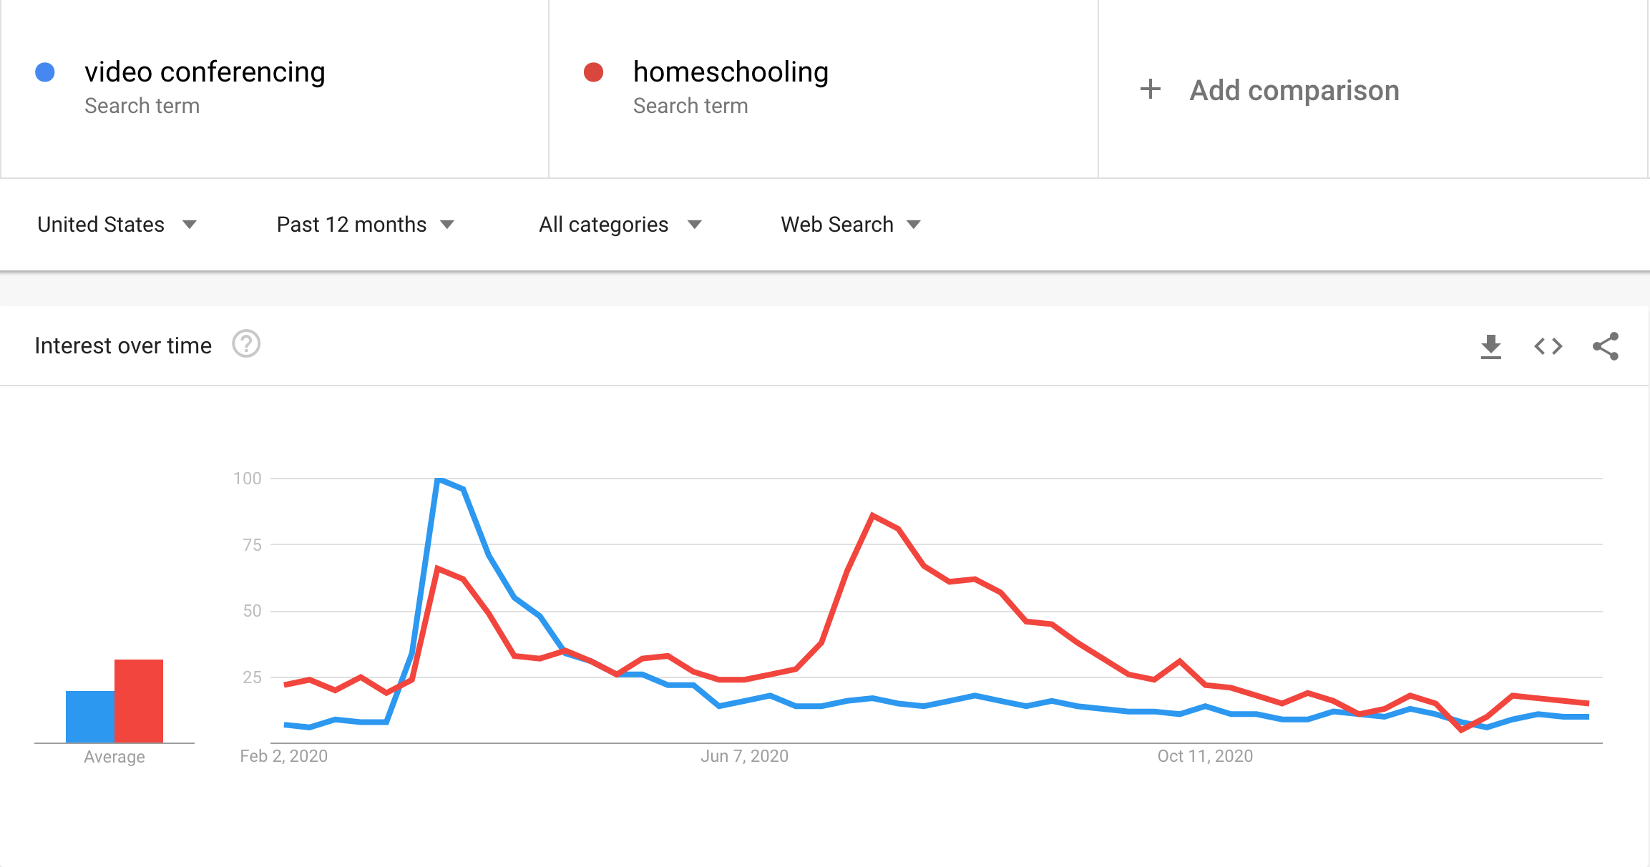Click the Jun 7, 2020 axis label
Image resolution: width=1650 pixels, height=867 pixels.
coord(744,756)
